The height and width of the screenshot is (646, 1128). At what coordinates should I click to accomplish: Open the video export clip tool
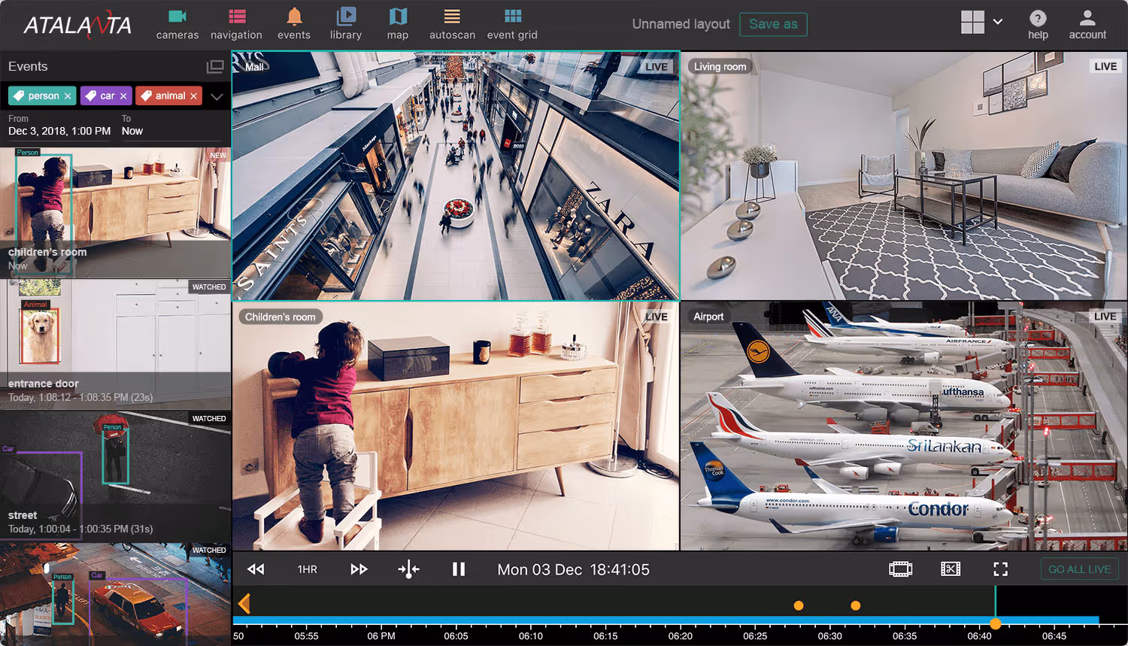tap(951, 569)
